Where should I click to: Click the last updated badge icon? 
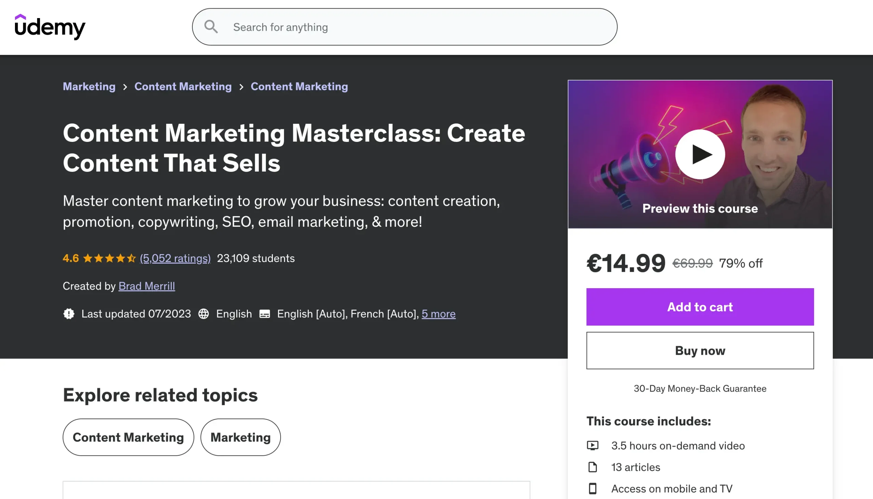(69, 313)
